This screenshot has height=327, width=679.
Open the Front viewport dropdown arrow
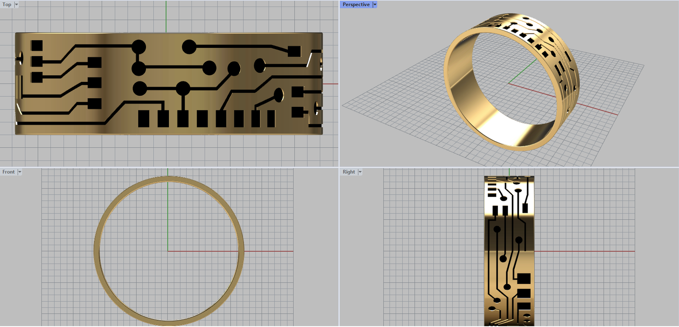click(20, 172)
